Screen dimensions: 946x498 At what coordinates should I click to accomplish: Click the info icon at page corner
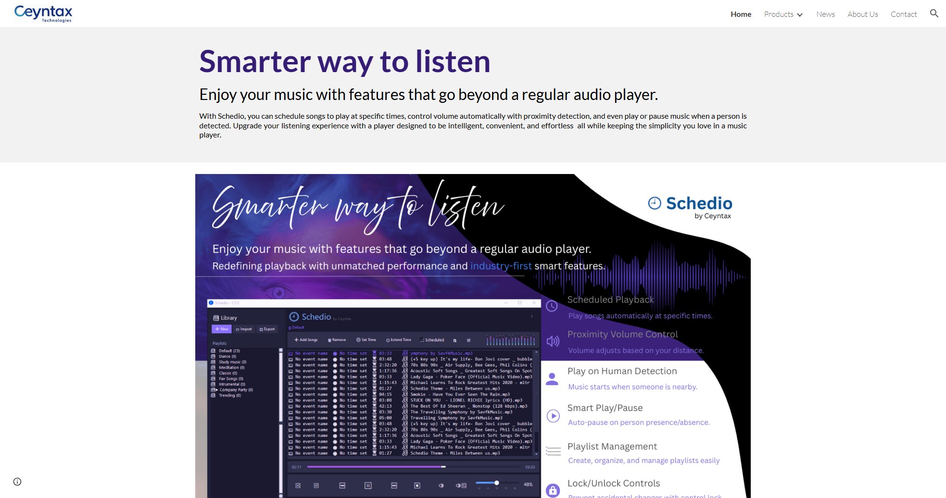click(x=17, y=482)
